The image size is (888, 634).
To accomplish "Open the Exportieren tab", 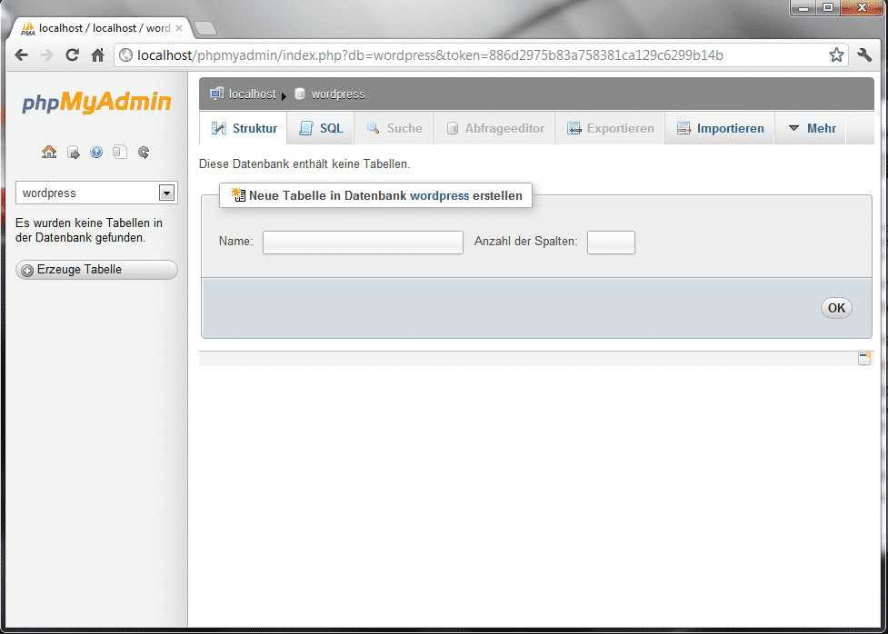I will click(610, 128).
